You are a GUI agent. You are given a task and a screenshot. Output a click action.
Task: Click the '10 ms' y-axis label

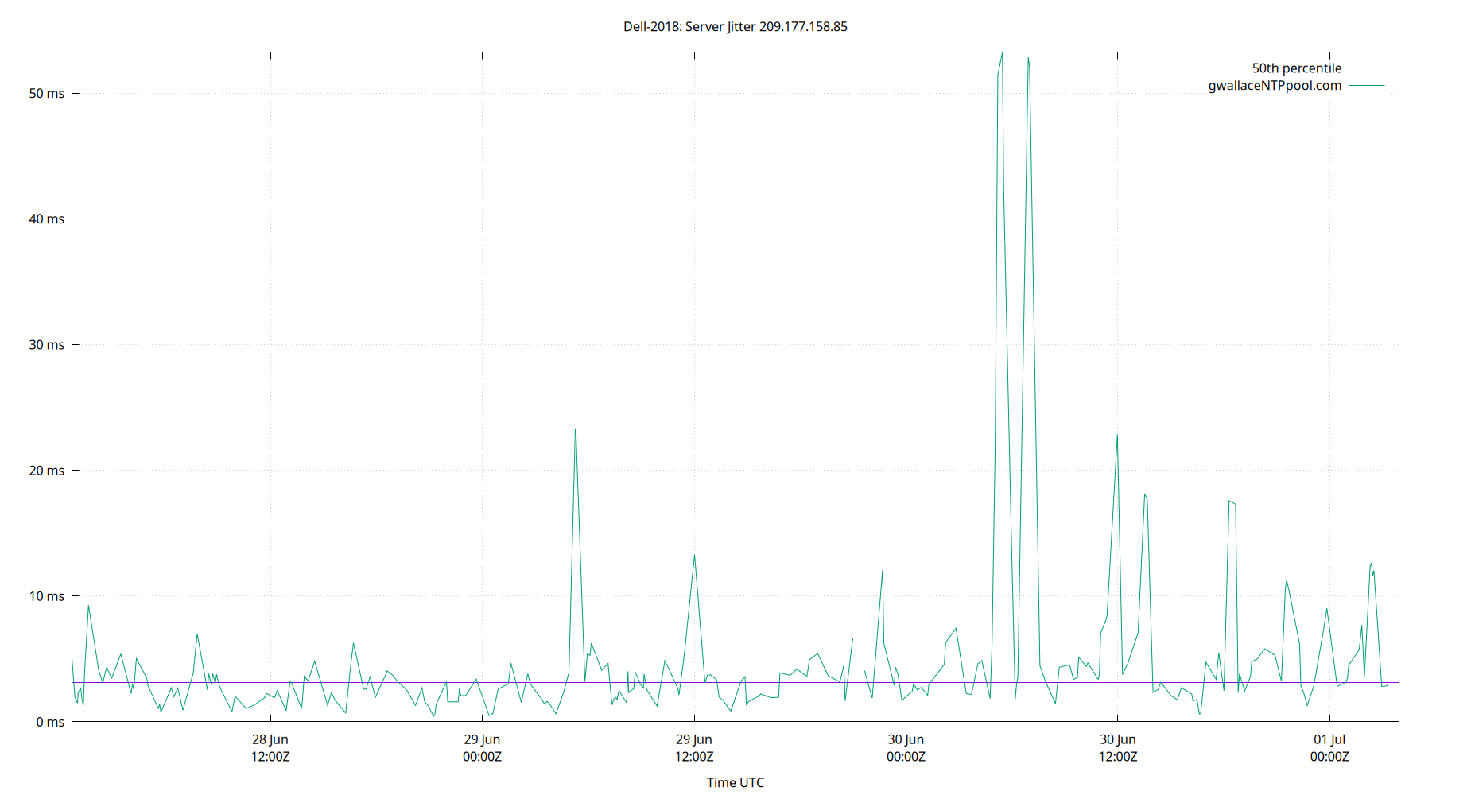point(47,596)
